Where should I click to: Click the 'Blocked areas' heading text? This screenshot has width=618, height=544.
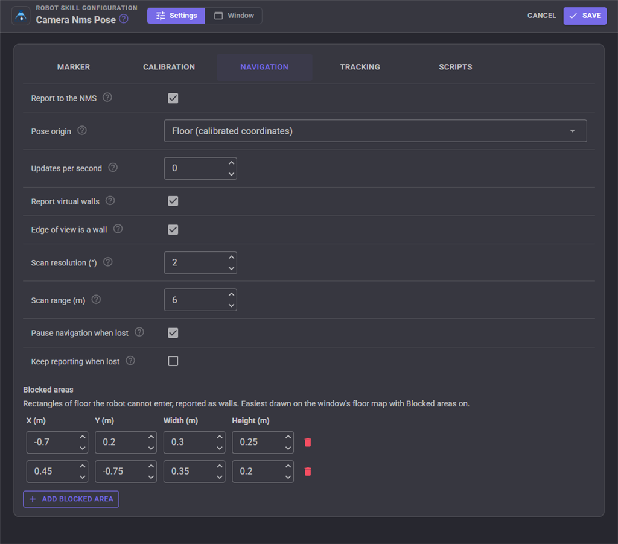[x=48, y=390]
